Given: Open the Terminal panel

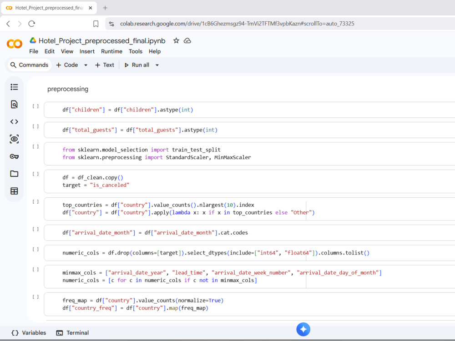Looking at the screenshot, I should pyautogui.click(x=72, y=333).
